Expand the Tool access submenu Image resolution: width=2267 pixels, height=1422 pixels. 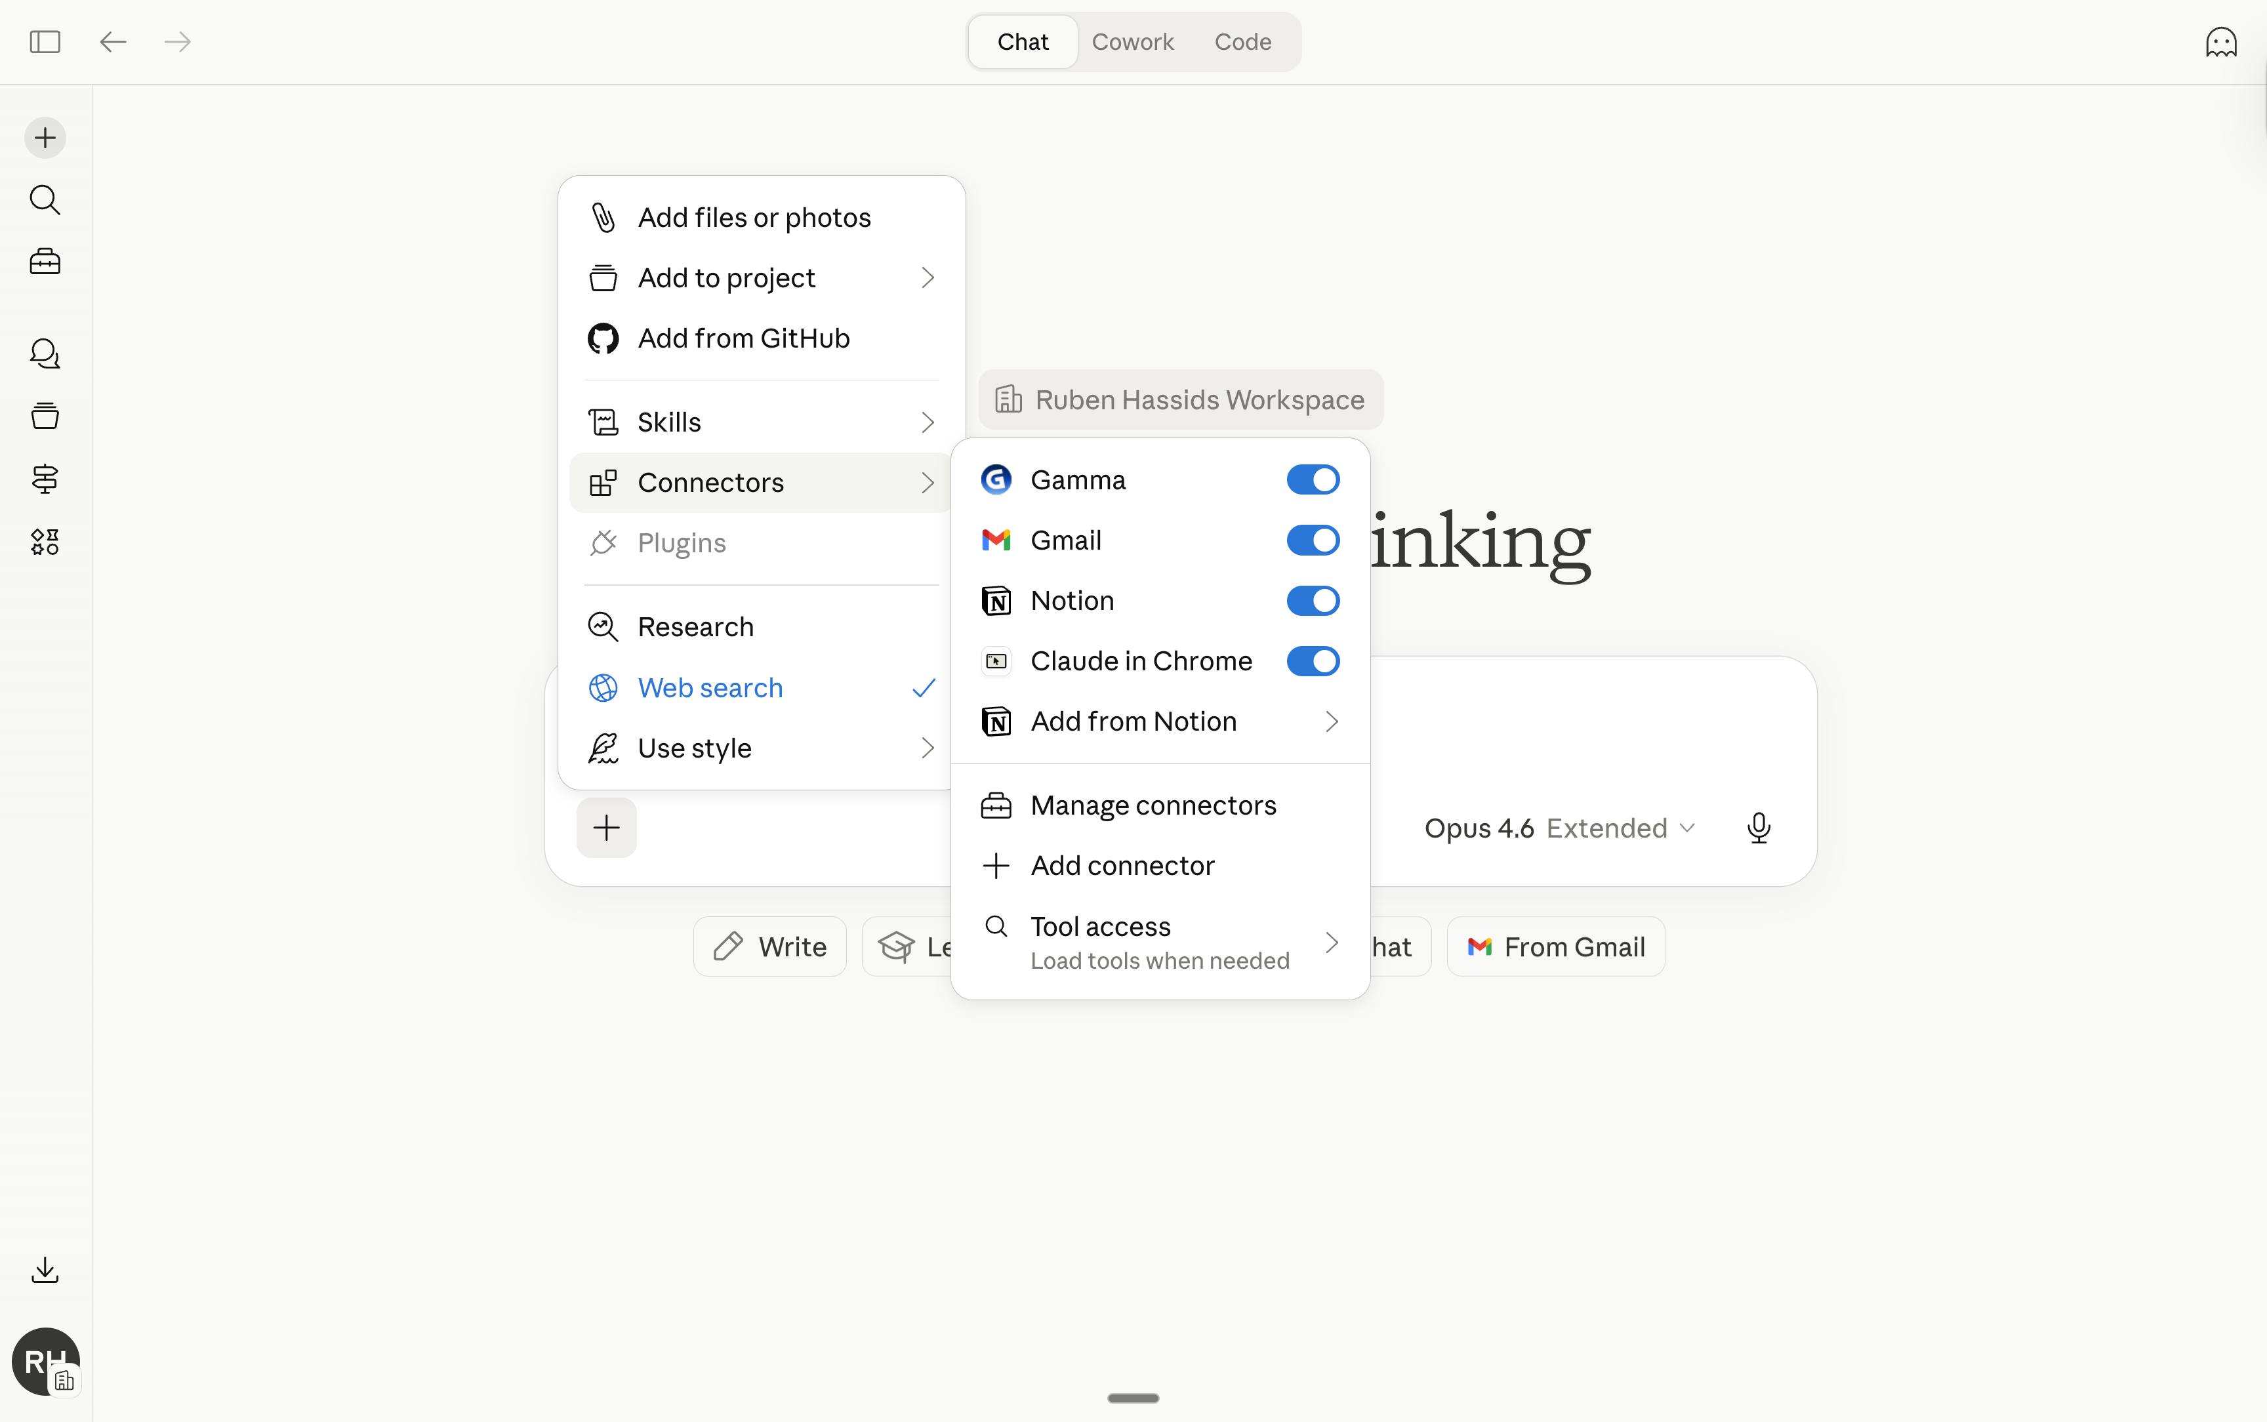(x=1160, y=943)
